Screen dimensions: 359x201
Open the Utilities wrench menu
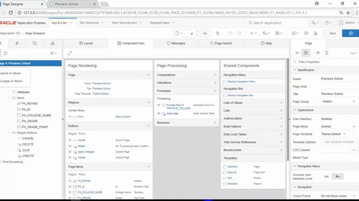[266, 33]
